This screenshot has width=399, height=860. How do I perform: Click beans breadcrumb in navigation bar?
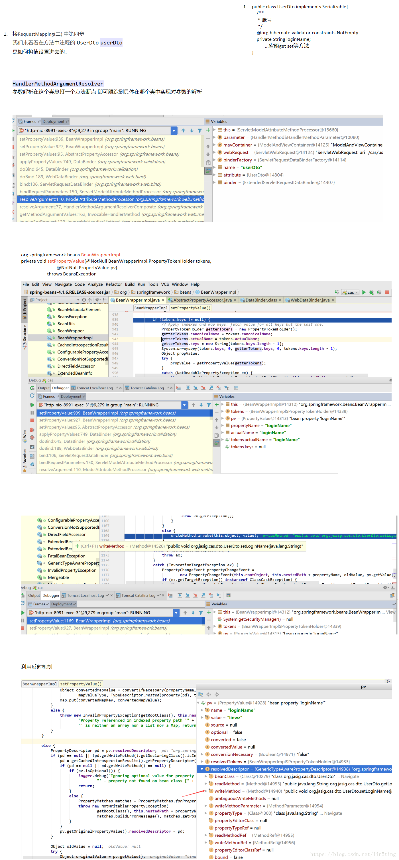click(x=183, y=292)
